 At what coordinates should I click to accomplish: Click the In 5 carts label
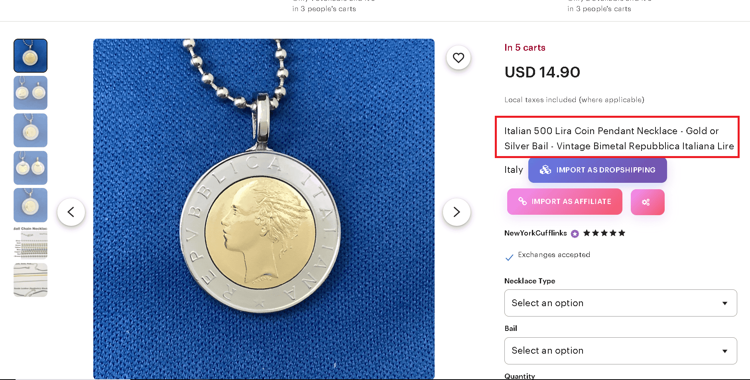(x=525, y=47)
